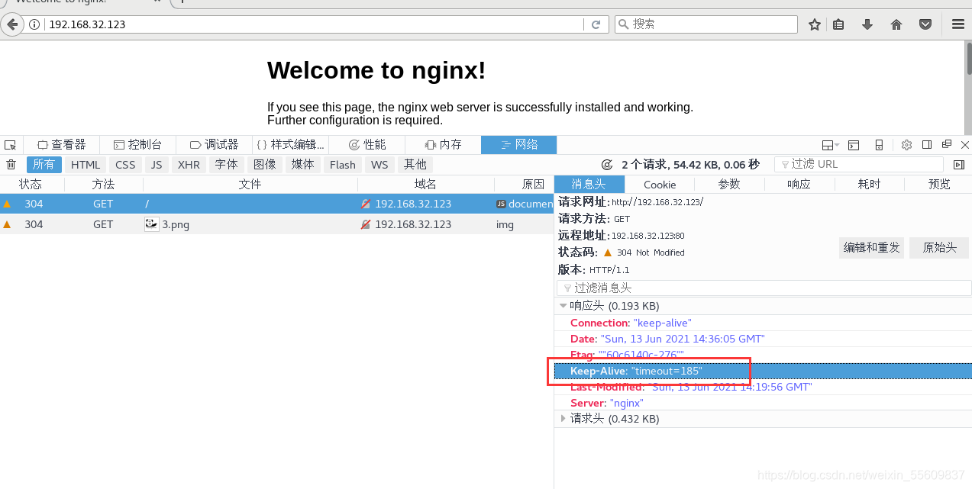Viewport: 972px width, 489px height.
Task: Select the 消息头 headers tab
Action: pos(589,185)
